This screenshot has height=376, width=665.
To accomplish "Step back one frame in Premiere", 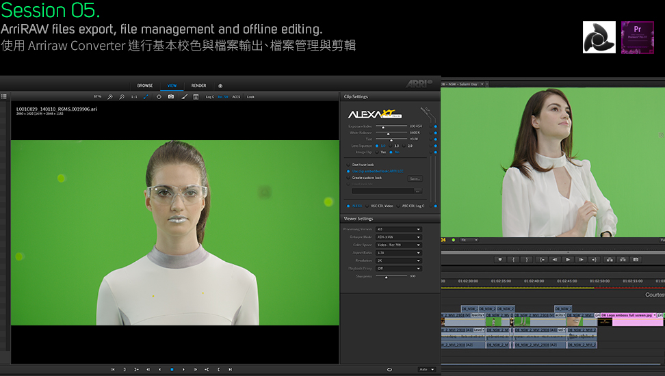I will click(x=555, y=259).
